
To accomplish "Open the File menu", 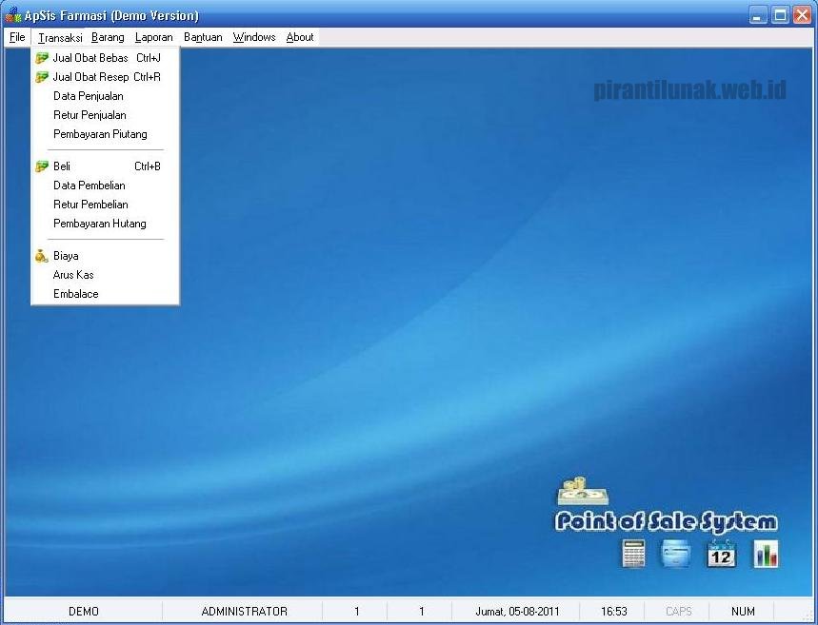I will click(17, 37).
